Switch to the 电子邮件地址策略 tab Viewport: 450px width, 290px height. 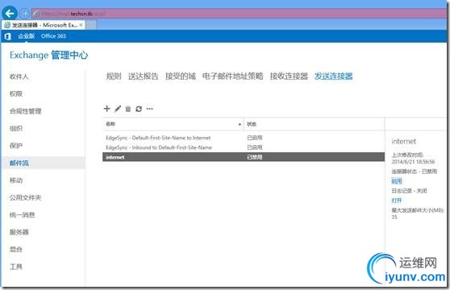[233, 77]
